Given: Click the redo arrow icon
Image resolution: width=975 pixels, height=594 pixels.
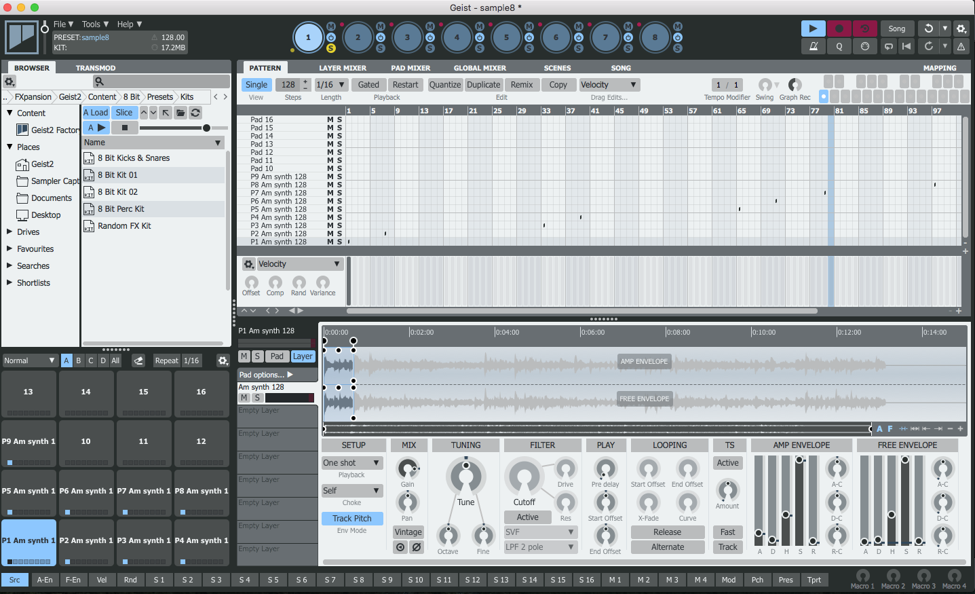Looking at the screenshot, I should pos(928,46).
